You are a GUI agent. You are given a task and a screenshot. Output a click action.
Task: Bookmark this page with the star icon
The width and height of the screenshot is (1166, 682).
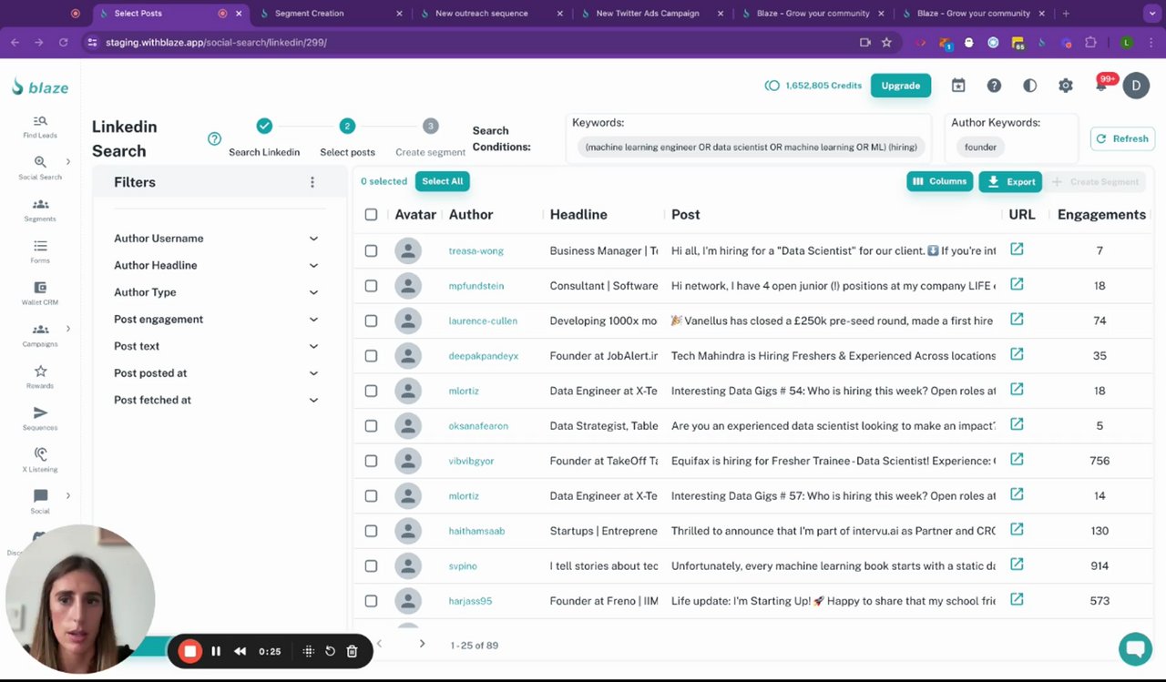[x=886, y=43]
